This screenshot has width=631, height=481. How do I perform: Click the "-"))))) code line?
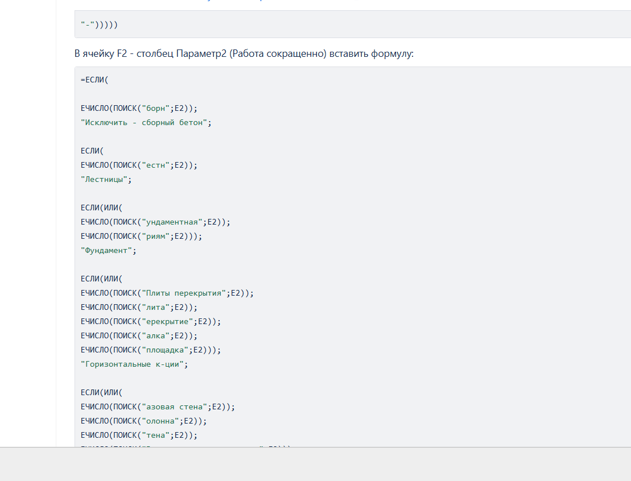click(100, 25)
